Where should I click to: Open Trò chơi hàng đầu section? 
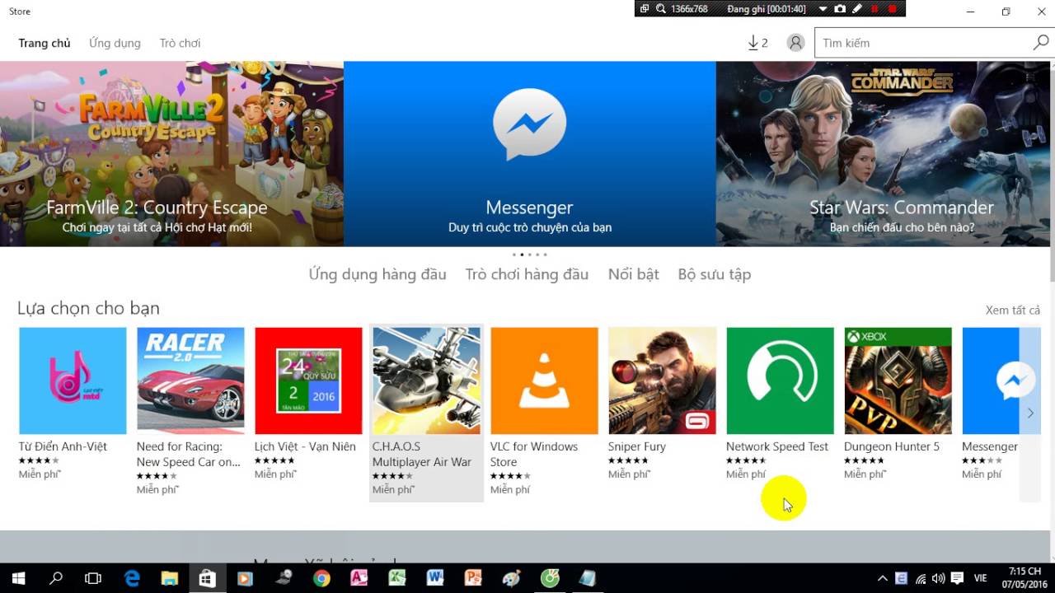click(x=527, y=274)
